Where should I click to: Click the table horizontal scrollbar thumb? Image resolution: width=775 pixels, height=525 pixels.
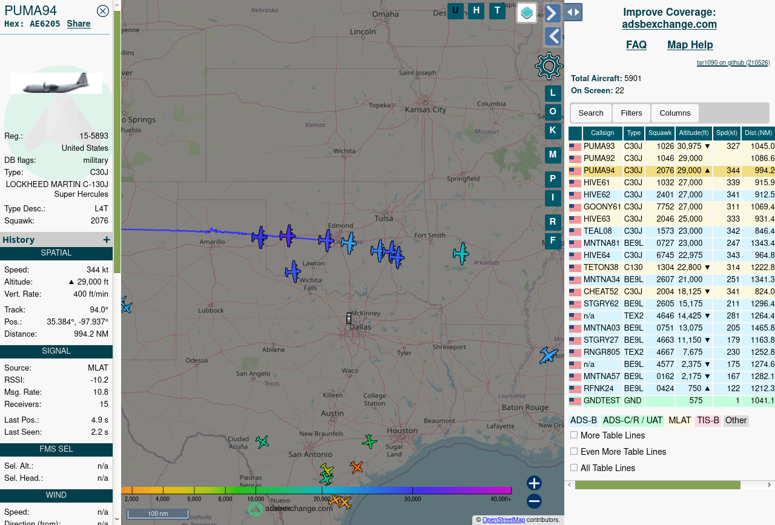click(658, 485)
